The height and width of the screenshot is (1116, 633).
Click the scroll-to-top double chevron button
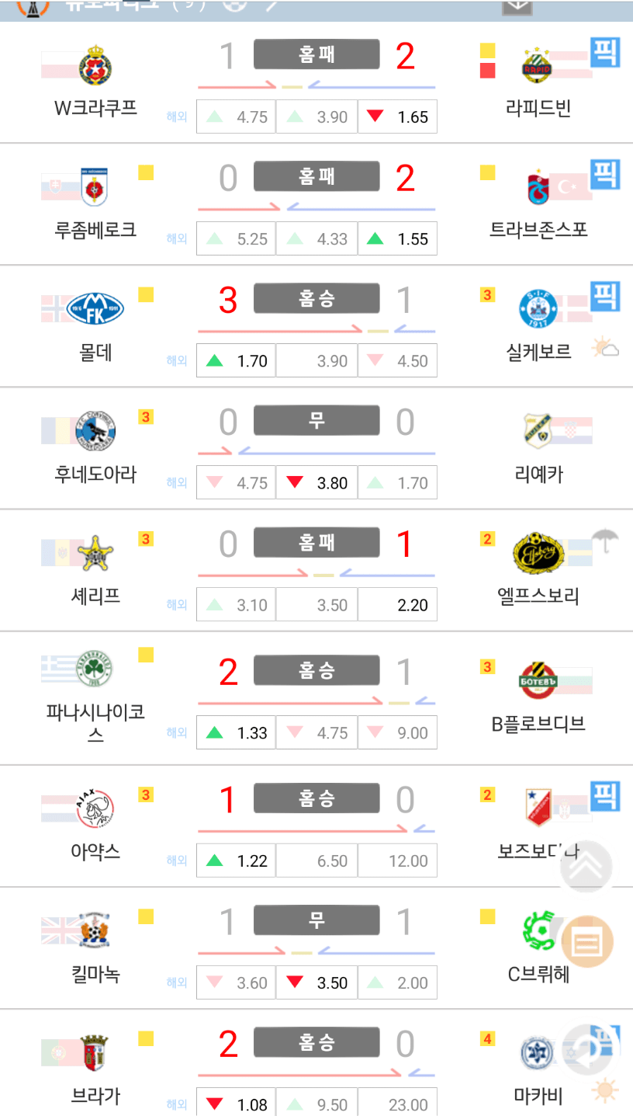coord(586,866)
